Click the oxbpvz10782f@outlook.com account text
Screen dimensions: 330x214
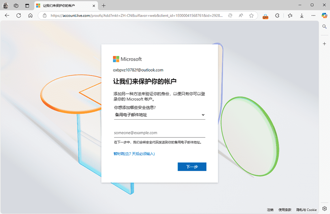(x=138, y=70)
